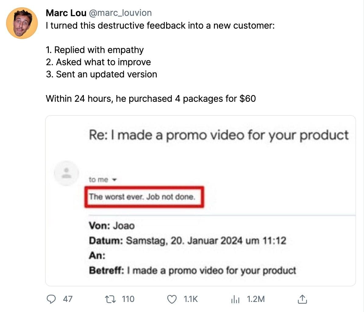This screenshot has height=312, width=364.
Task: Open Marc Lou's profile avatar
Action: coord(22,23)
